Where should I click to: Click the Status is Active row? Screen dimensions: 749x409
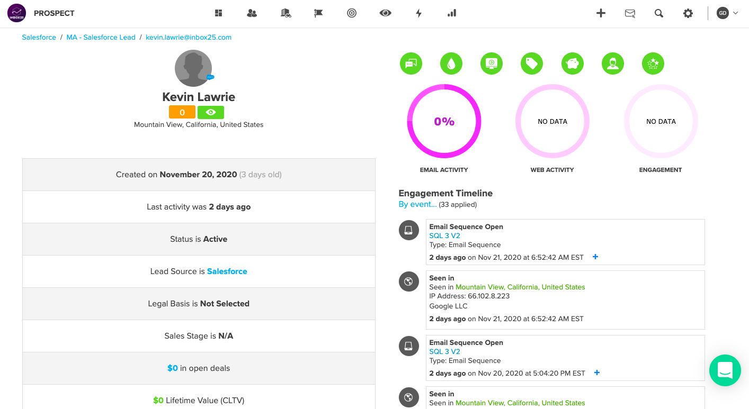click(199, 239)
